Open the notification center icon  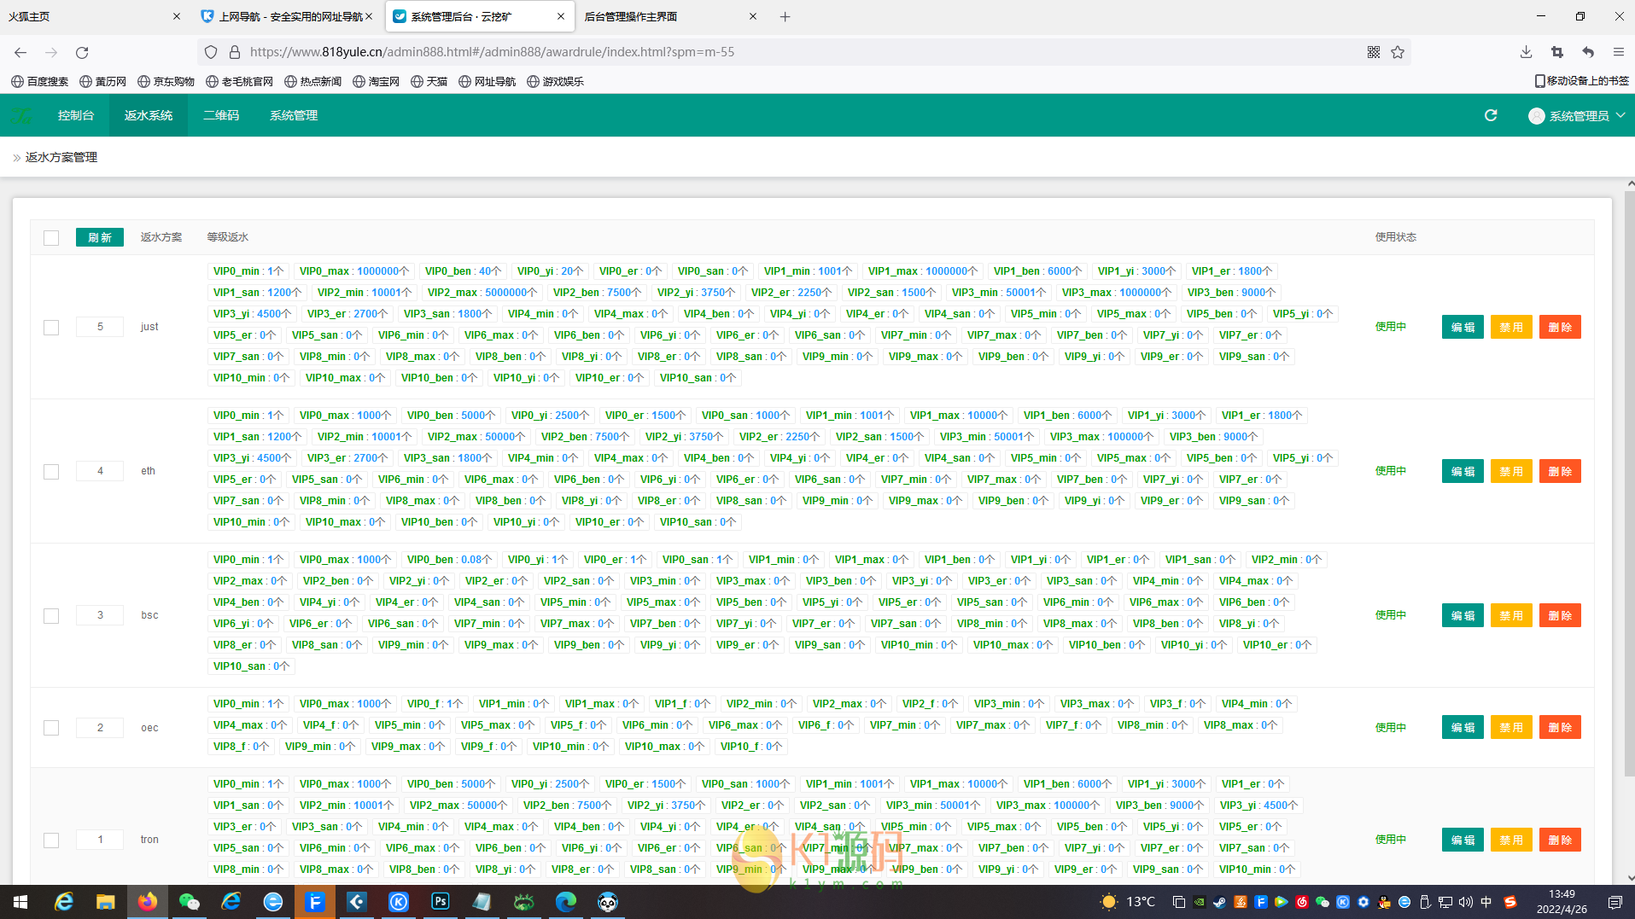point(1615,902)
